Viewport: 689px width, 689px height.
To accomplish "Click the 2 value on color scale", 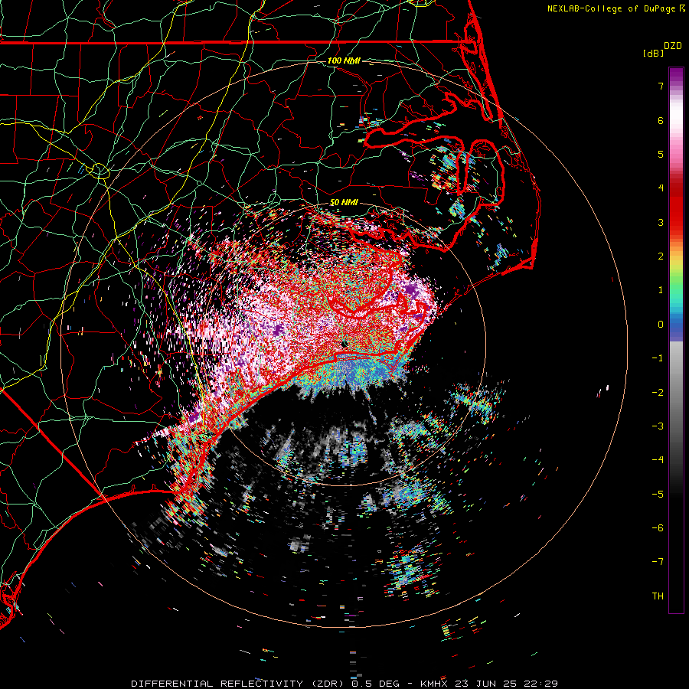I will click(x=661, y=256).
